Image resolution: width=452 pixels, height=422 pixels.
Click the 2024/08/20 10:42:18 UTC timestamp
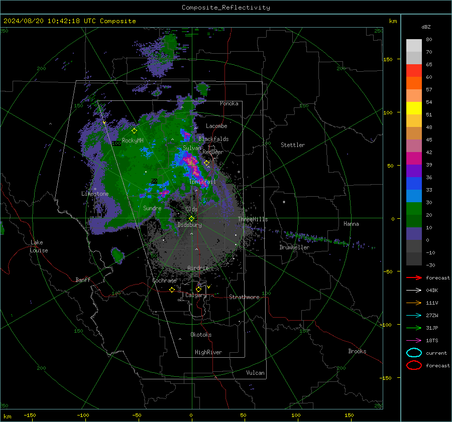[x=70, y=21]
